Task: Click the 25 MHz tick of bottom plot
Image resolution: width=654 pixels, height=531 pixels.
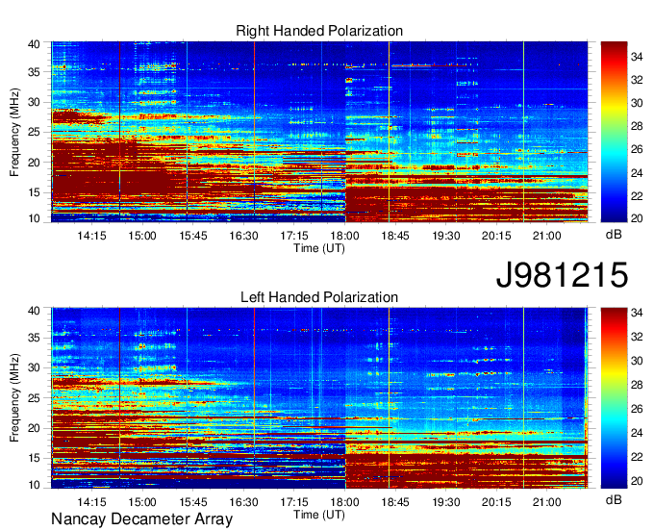Action: tap(34, 398)
